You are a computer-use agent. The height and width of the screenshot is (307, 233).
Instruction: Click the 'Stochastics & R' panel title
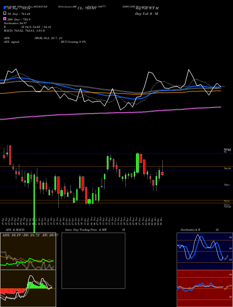pos(191,230)
